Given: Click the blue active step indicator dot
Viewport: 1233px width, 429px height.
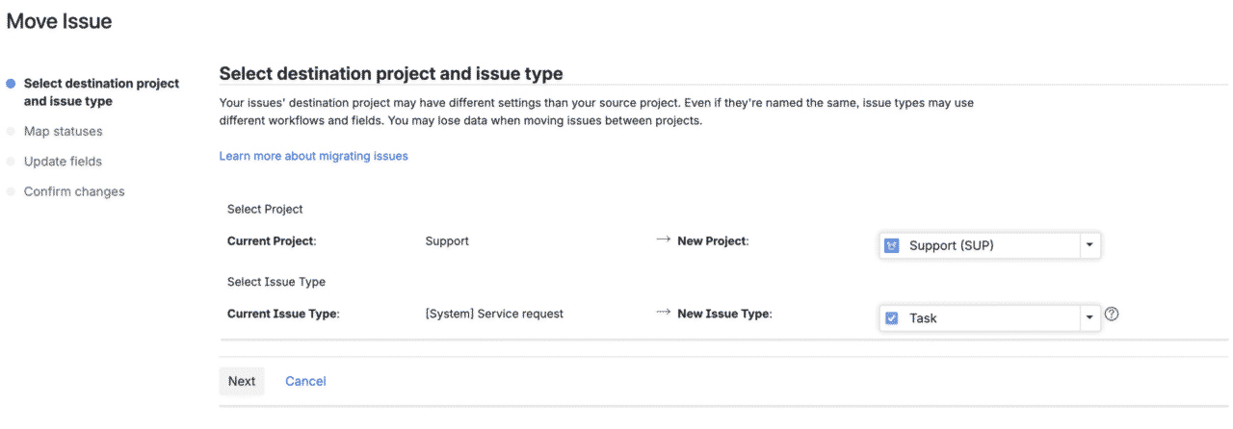Looking at the screenshot, I should tap(11, 84).
